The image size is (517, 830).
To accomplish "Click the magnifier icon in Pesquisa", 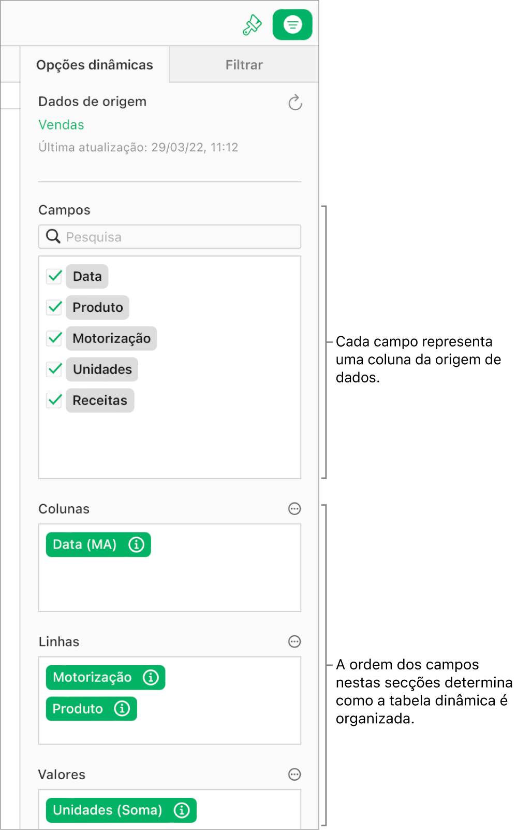I will tap(53, 237).
